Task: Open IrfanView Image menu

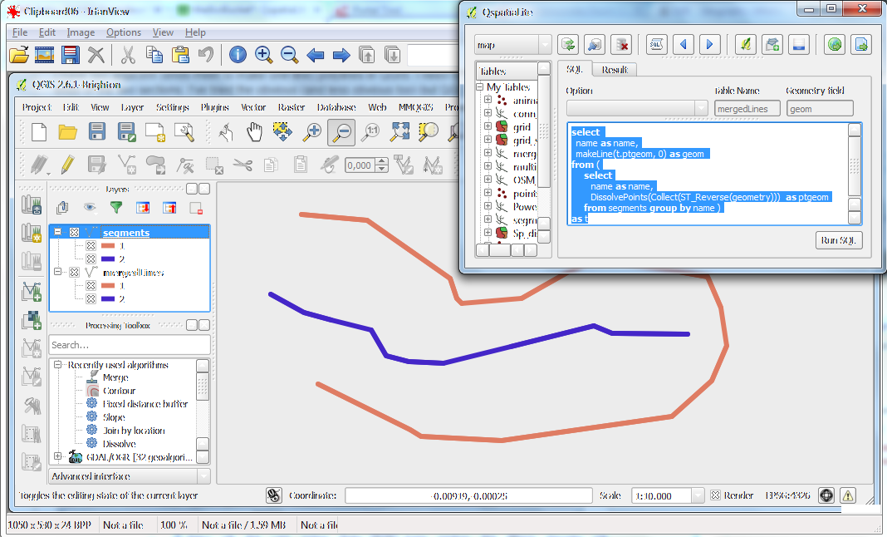Action: pos(81,32)
